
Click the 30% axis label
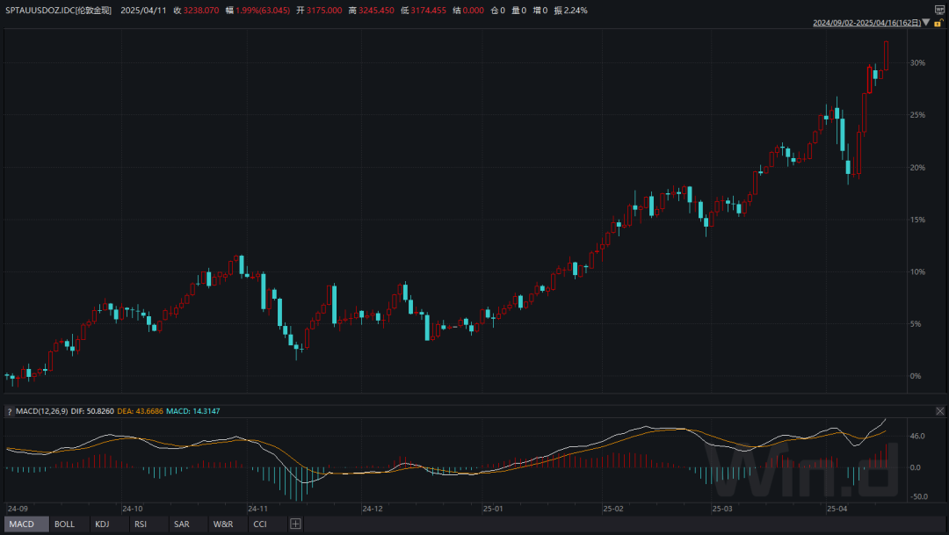click(917, 63)
